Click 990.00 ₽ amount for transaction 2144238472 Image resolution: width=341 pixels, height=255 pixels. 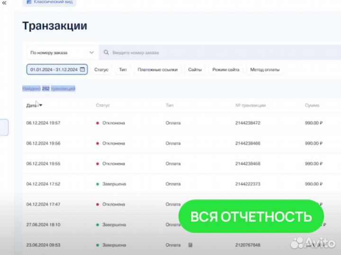coord(314,123)
